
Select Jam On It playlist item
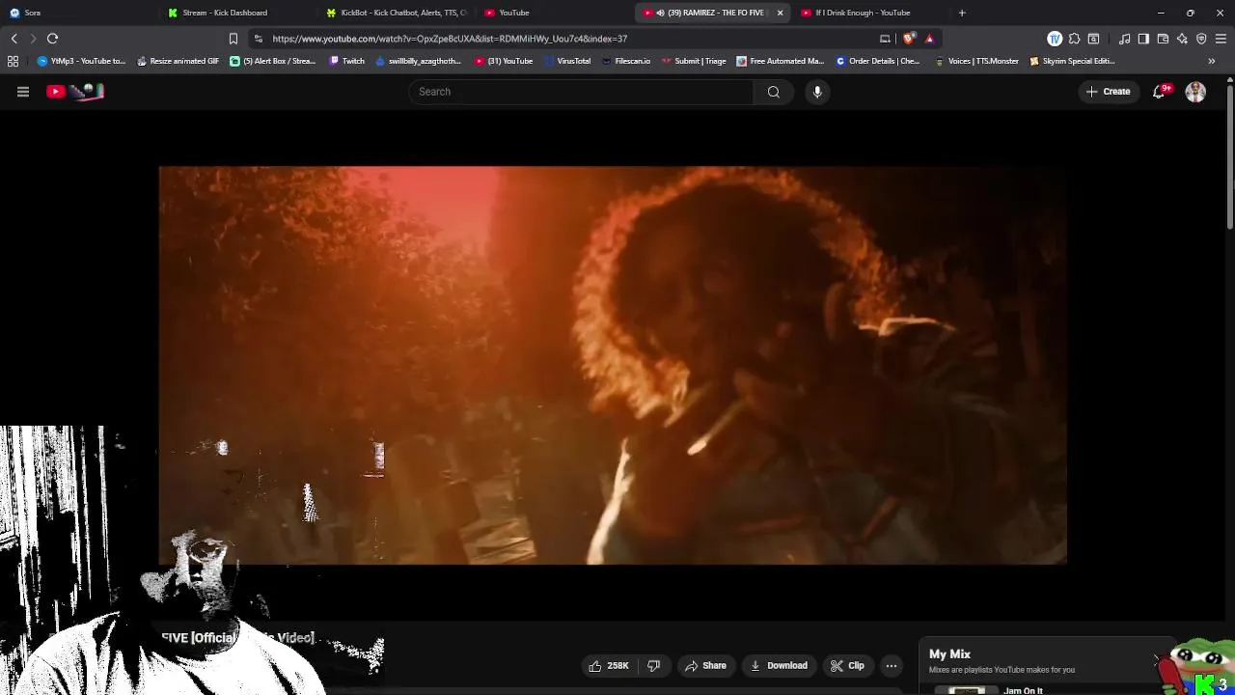[1023, 691]
